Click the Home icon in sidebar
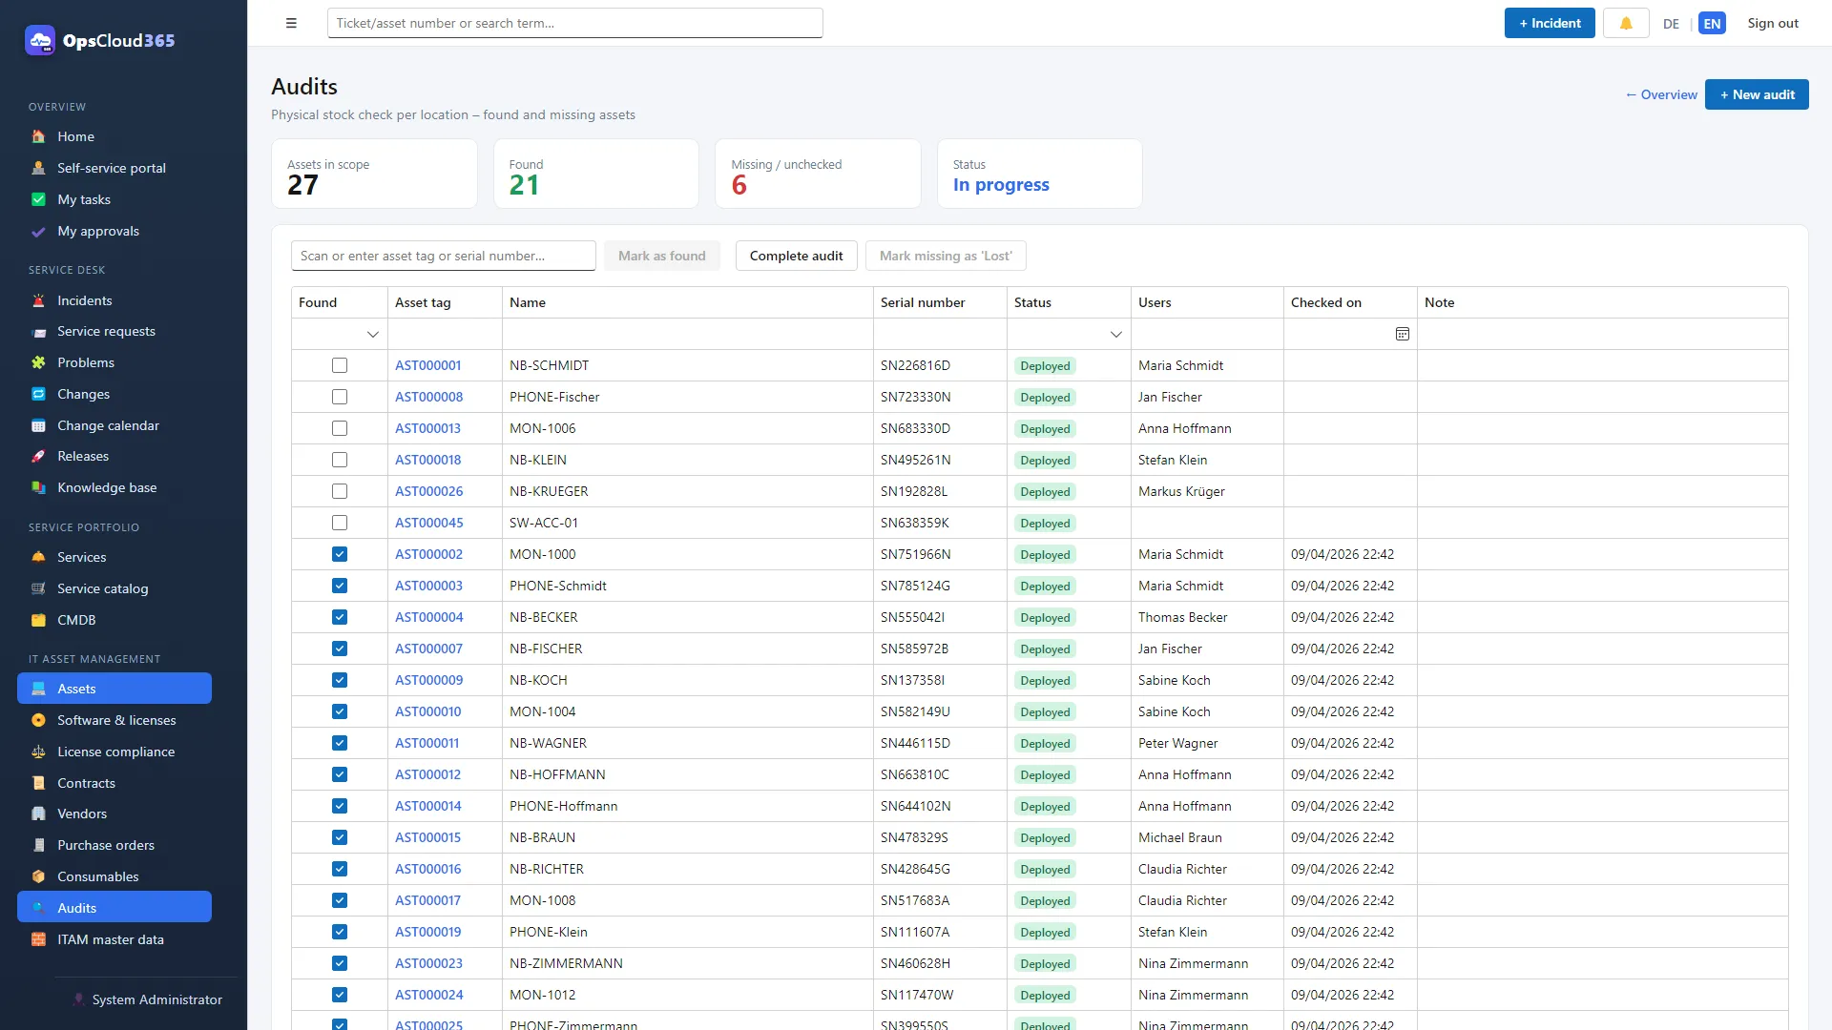The height and width of the screenshot is (1030, 1832). point(38,136)
